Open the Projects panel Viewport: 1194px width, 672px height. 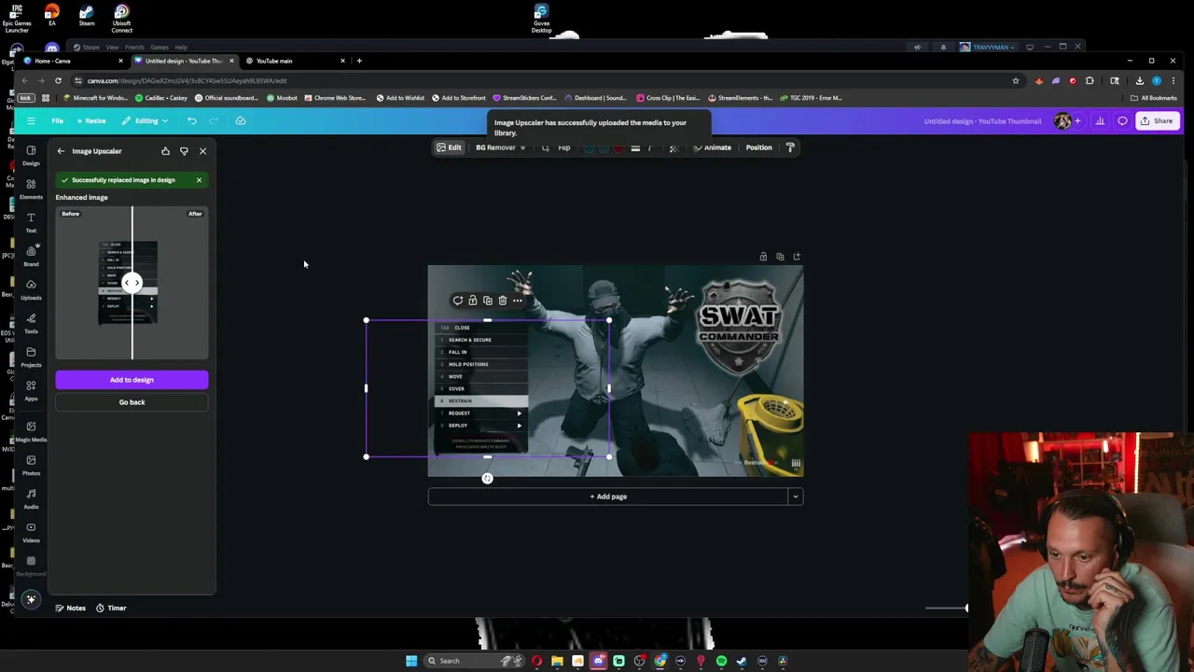coord(31,357)
